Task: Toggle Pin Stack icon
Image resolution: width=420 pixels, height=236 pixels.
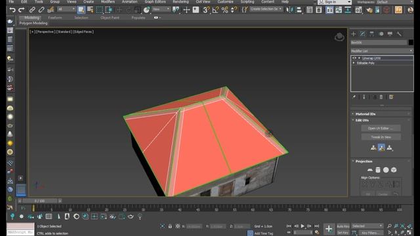Action: coord(354,97)
